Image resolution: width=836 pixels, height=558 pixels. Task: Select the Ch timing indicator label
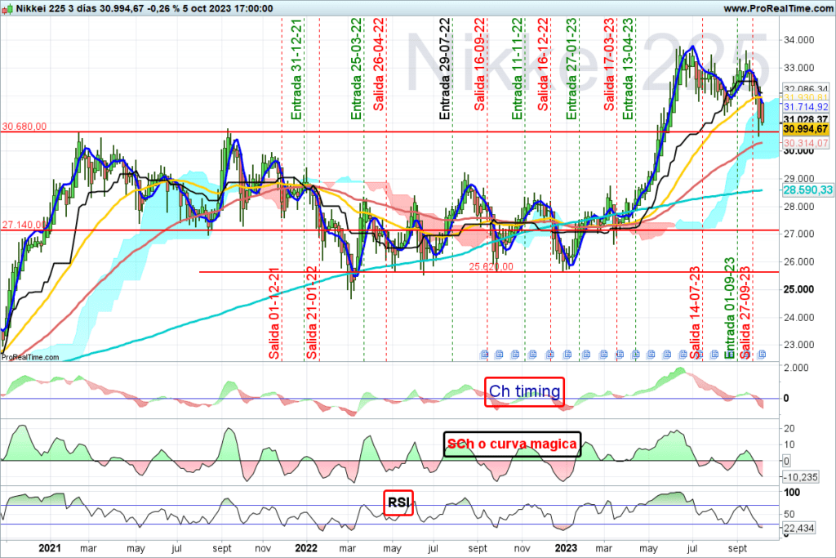[x=524, y=391]
